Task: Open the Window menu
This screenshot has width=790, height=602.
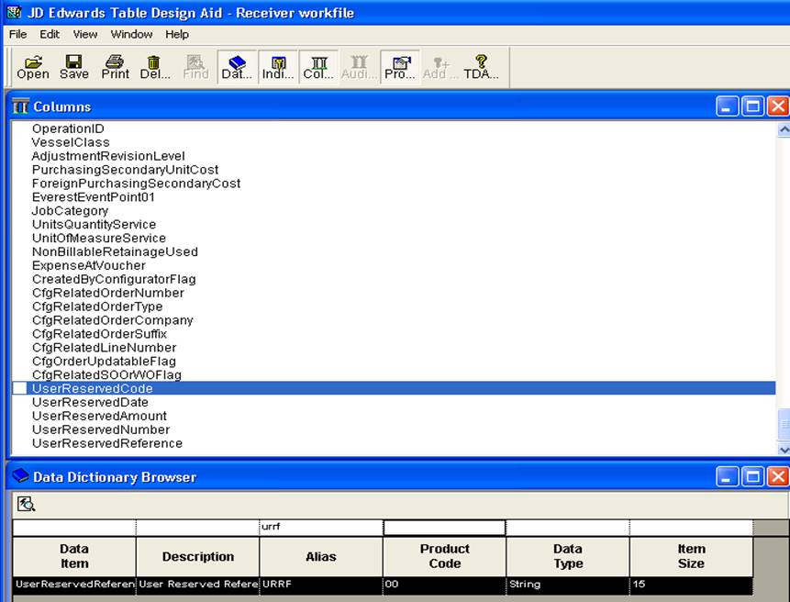Action: 131,34
